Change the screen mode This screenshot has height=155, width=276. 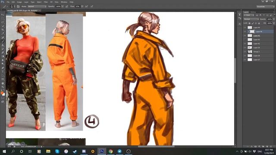tap(3, 102)
